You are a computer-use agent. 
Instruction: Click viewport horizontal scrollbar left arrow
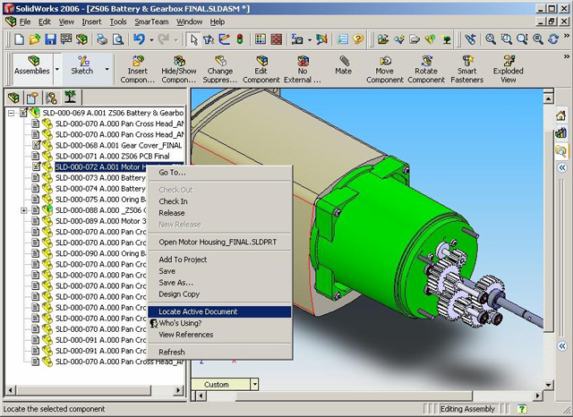(x=201, y=396)
